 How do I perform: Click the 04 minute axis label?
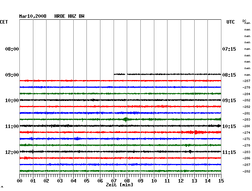(73, 181)
